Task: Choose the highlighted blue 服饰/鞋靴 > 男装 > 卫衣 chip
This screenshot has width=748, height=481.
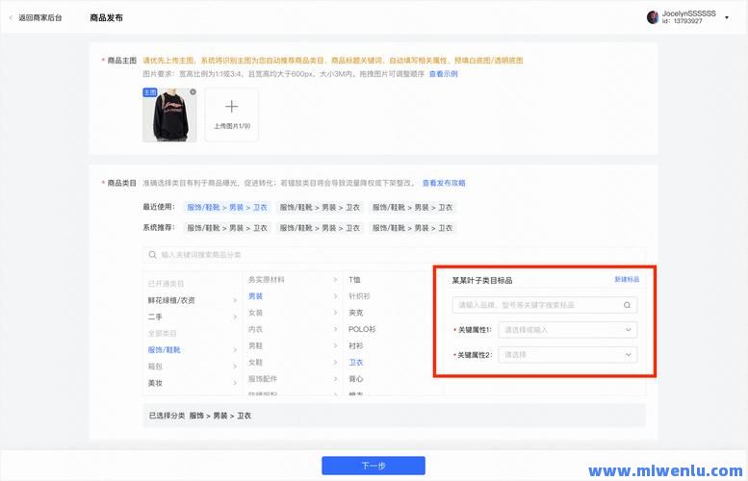Action: point(227,208)
